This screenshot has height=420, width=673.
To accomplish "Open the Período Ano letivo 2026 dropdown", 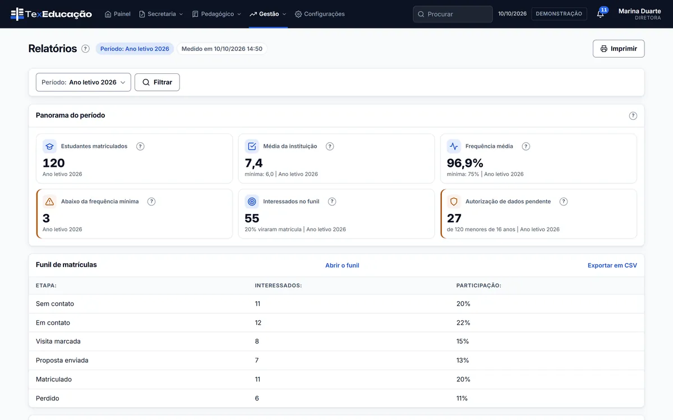I will click(x=84, y=82).
